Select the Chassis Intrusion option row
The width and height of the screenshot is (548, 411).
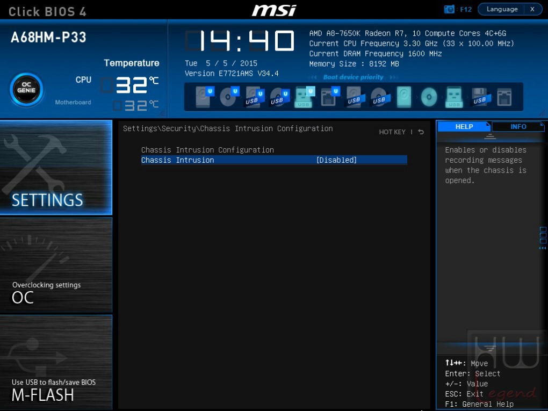pos(274,160)
